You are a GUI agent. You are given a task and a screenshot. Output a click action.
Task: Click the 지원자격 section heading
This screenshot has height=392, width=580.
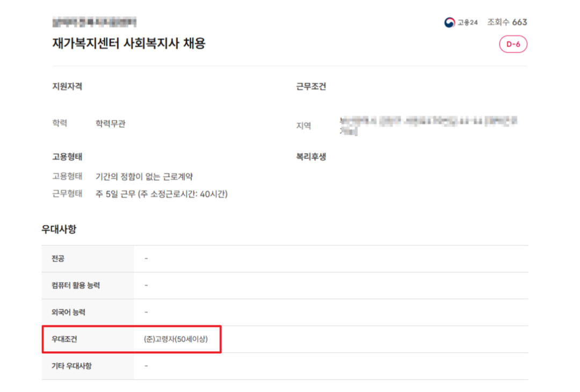tap(67, 86)
